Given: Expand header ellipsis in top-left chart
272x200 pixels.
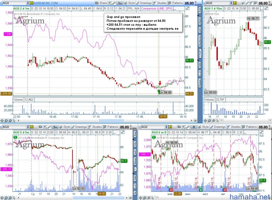Looking at the screenshot, I should [x=175, y=9].
